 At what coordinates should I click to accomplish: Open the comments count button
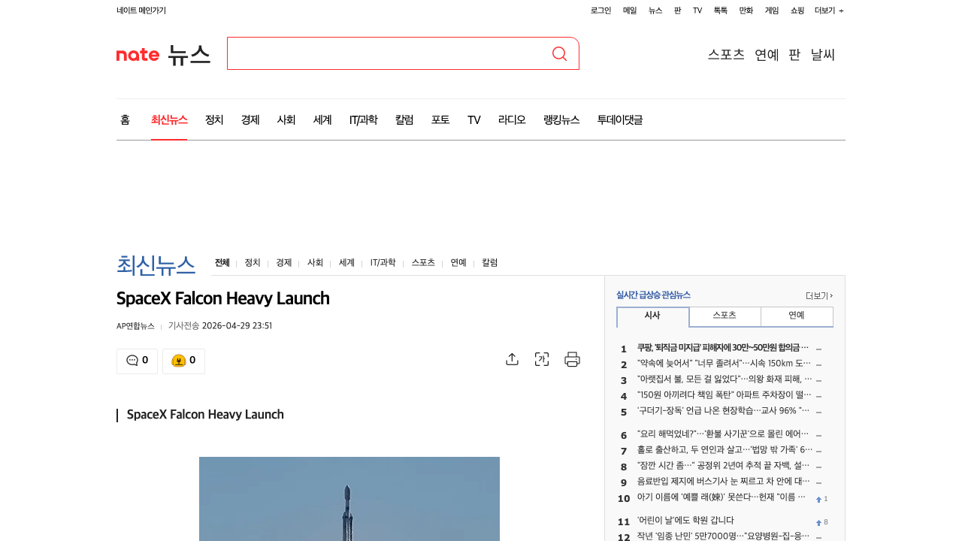coord(137,361)
